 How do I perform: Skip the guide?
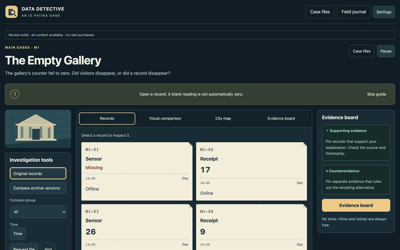click(x=377, y=94)
